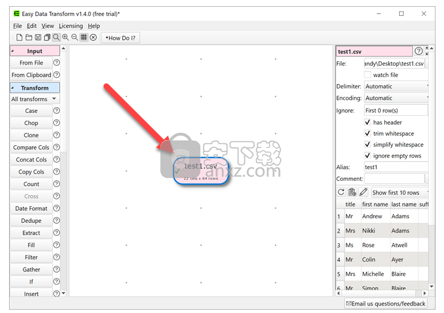Uncheck ignore empty rows checkbox

[x=367, y=156]
